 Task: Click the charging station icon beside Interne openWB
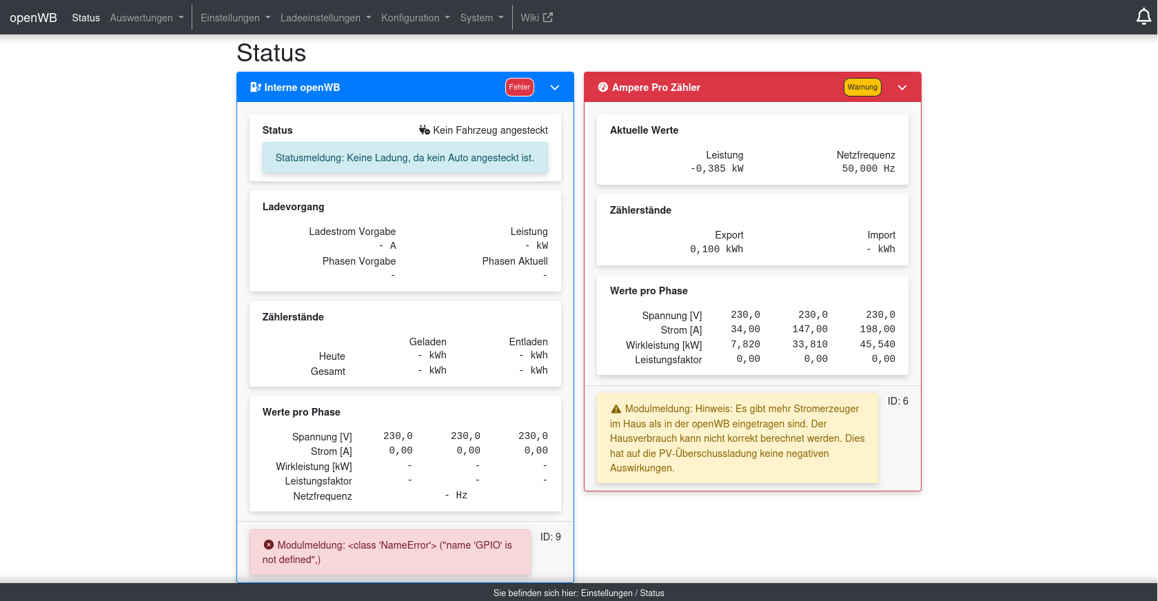256,88
